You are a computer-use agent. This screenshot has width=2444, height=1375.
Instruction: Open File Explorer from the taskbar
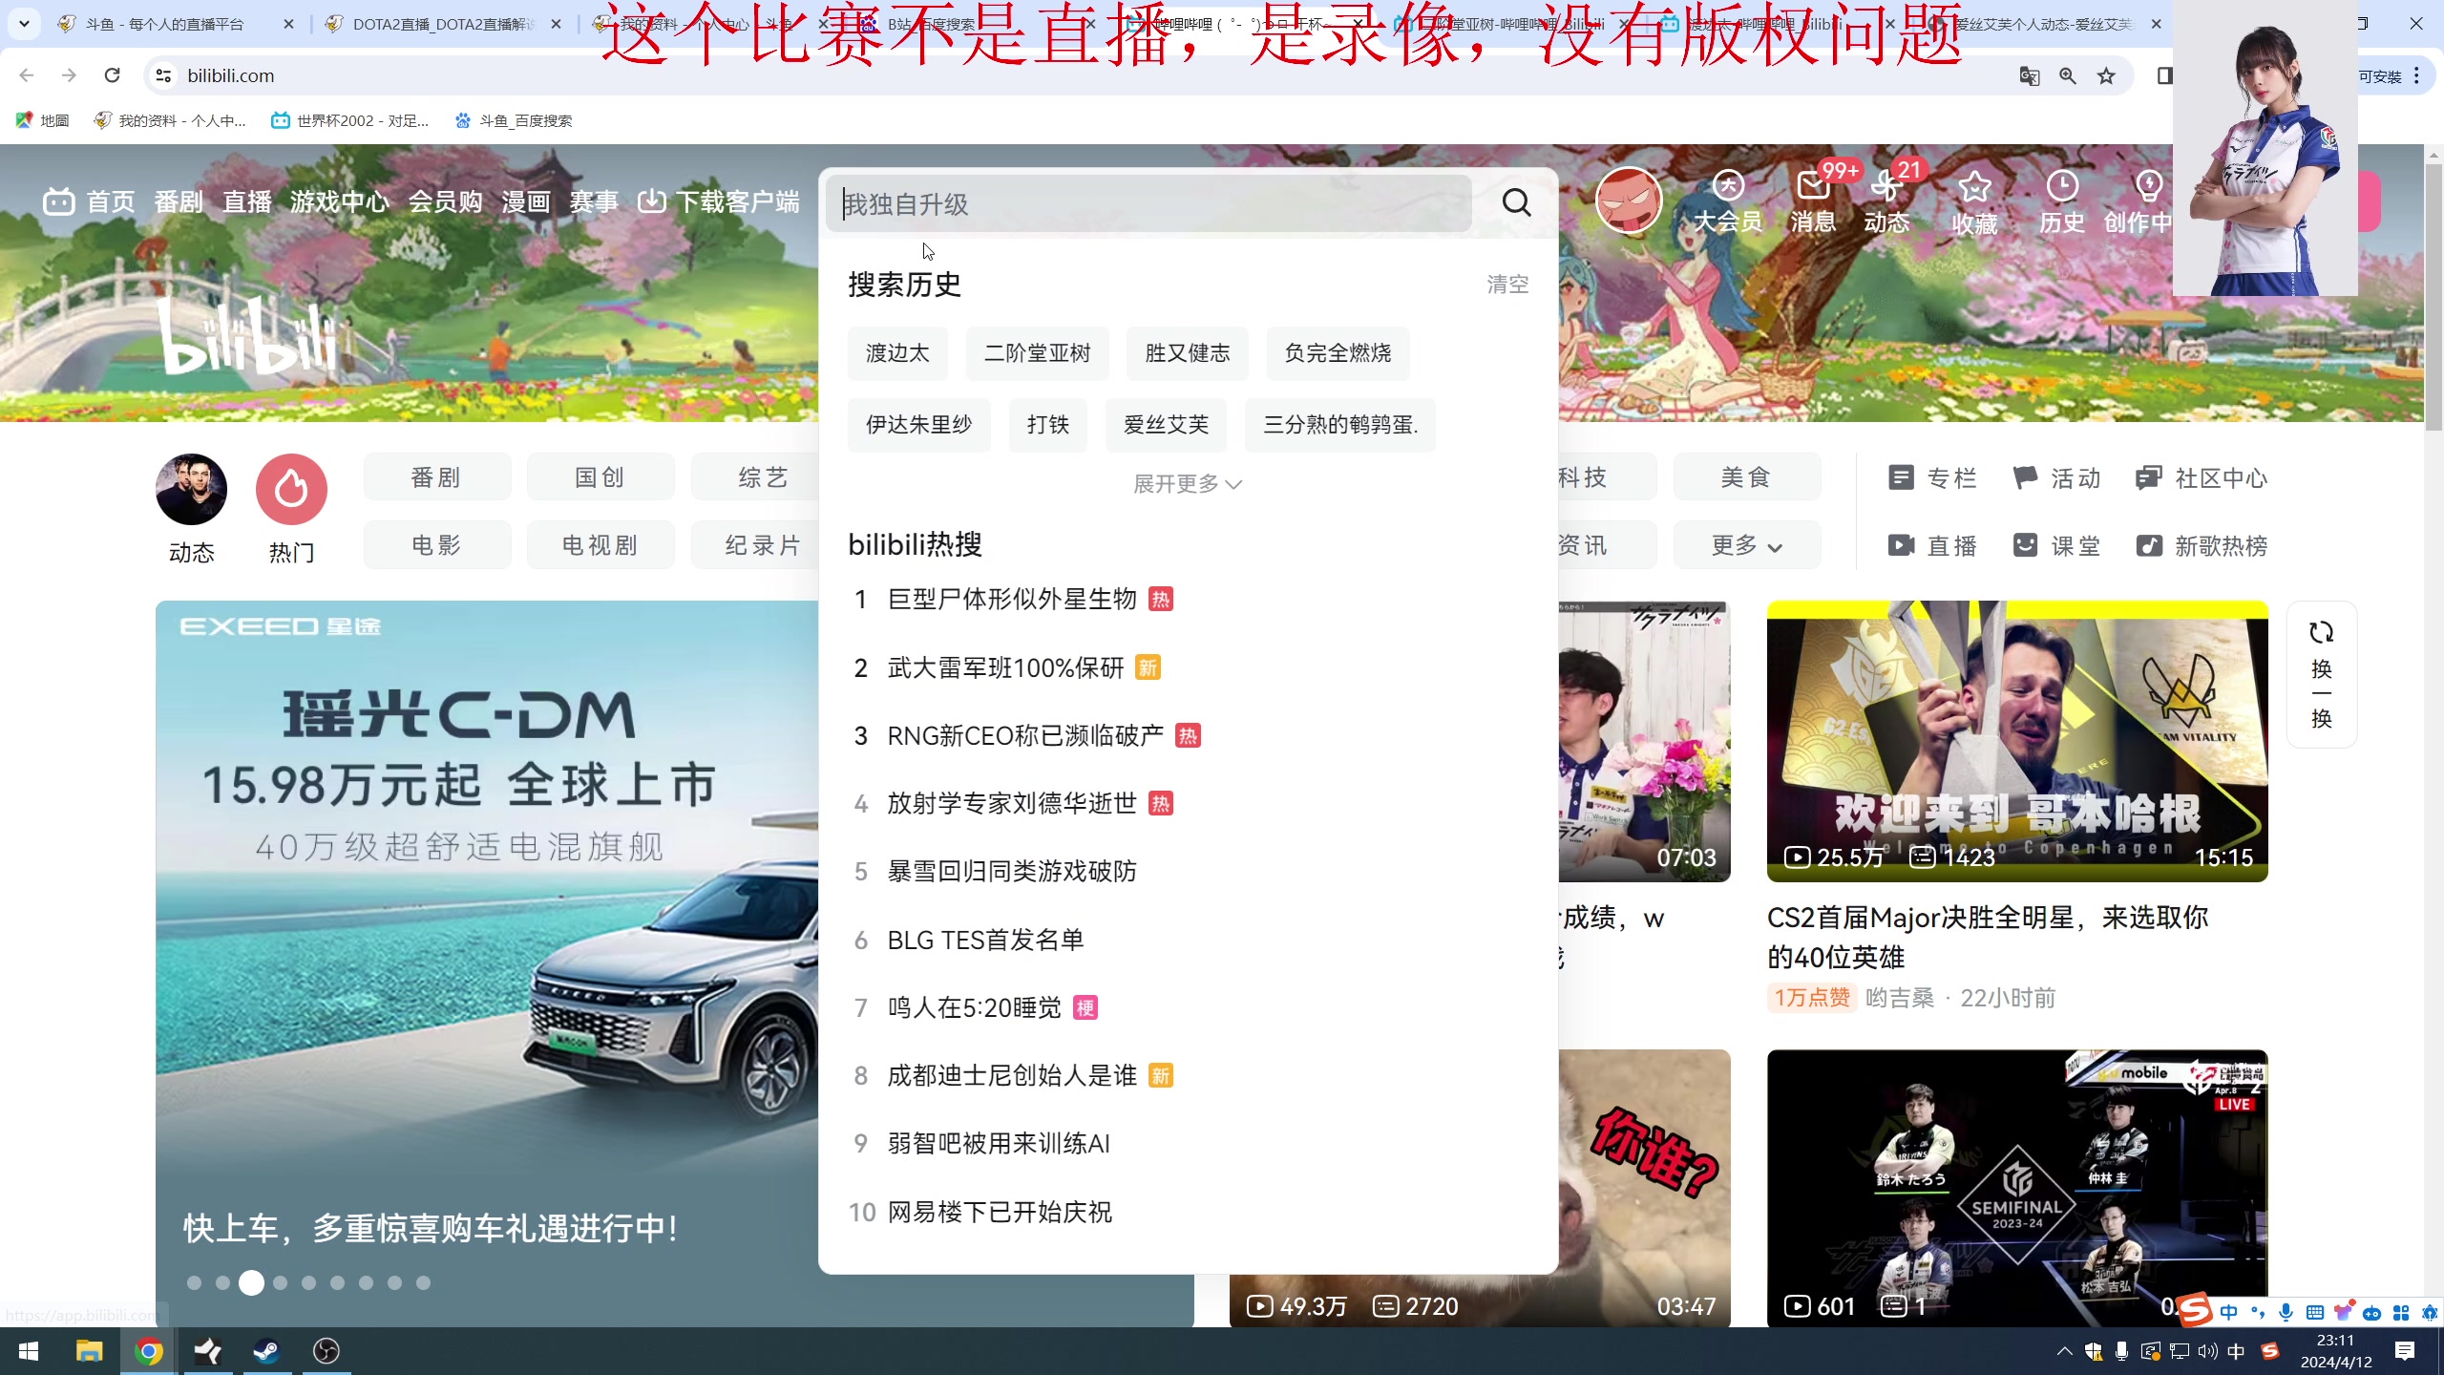[x=89, y=1351]
